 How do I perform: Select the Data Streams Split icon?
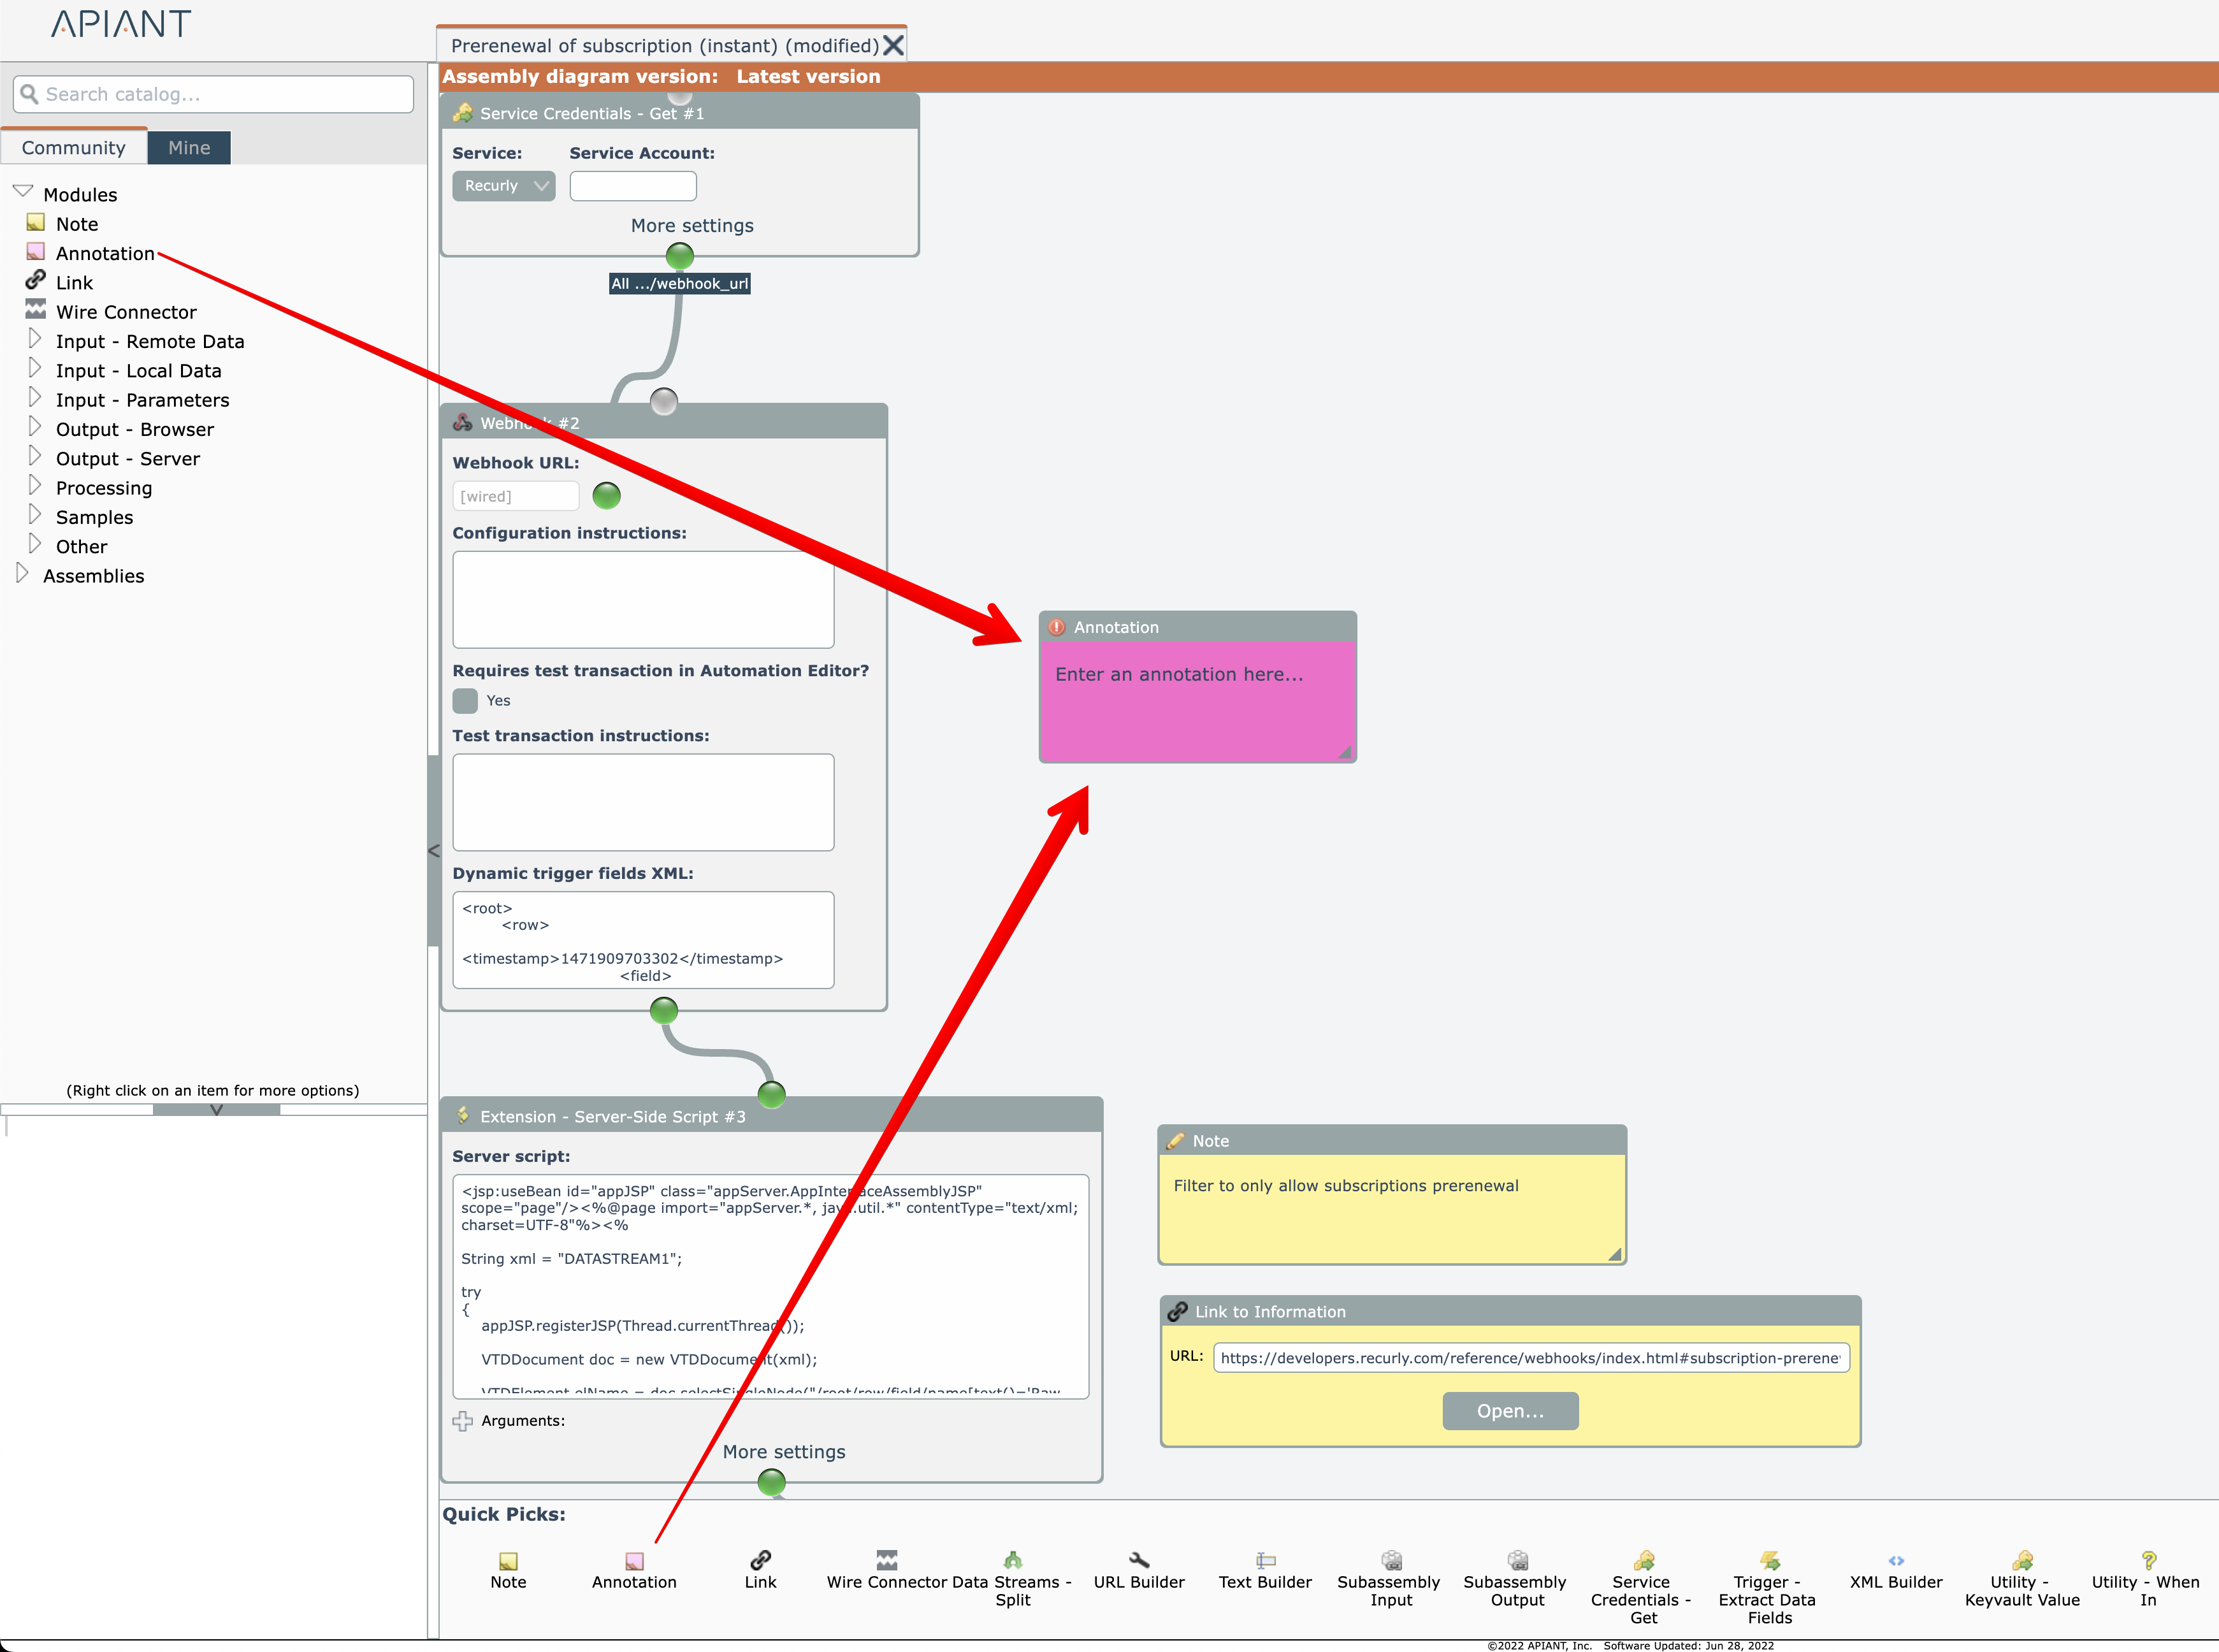coord(1012,1560)
